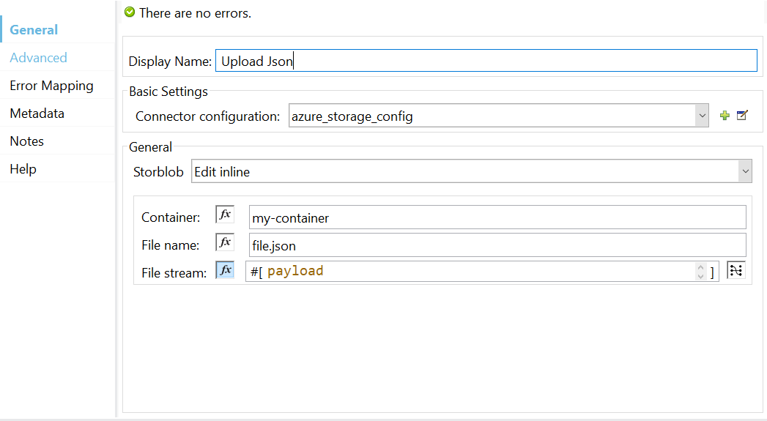Click the edit connector configuration icon
767x421 pixels.
[x=742, y=116]
